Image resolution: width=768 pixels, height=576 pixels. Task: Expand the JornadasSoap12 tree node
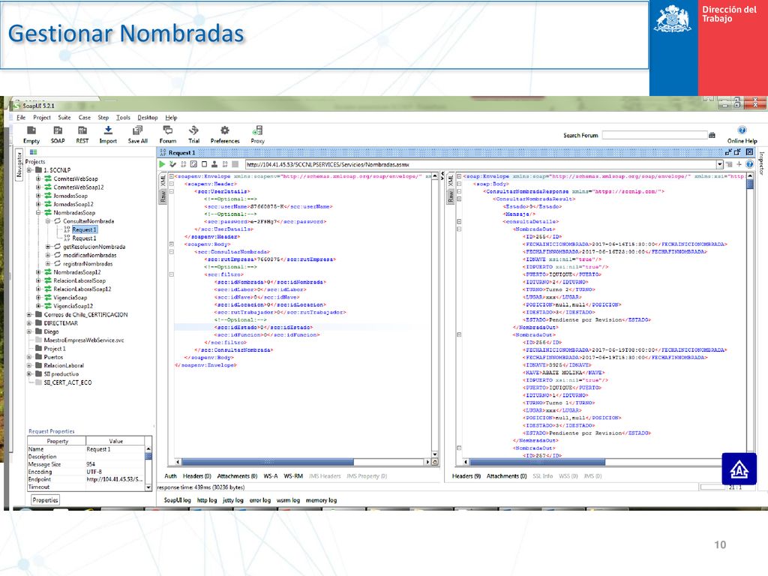pos(38,204)
